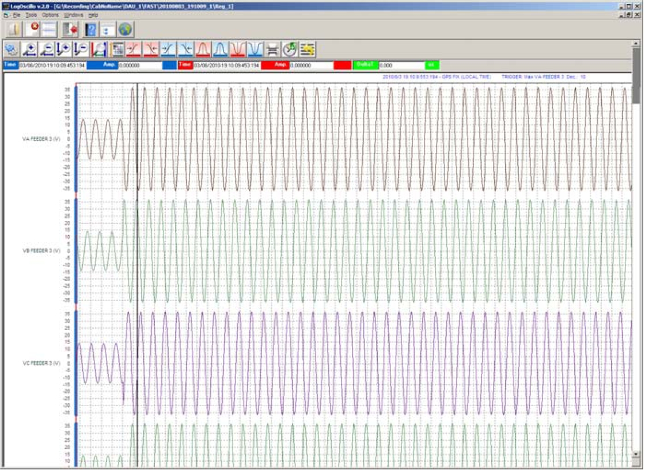Open help via the question mark icon
This screenshot has height=470, width=645.
coord(90,29)
